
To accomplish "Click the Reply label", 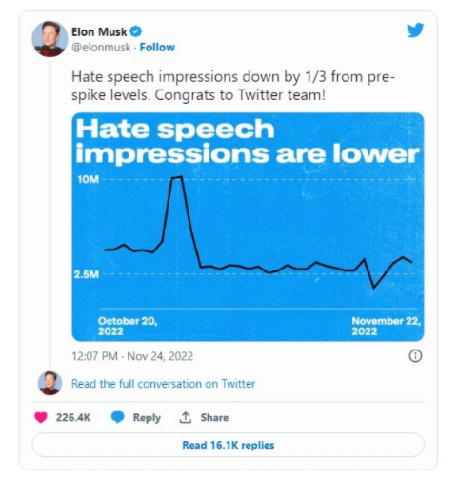I will (147, 418).
